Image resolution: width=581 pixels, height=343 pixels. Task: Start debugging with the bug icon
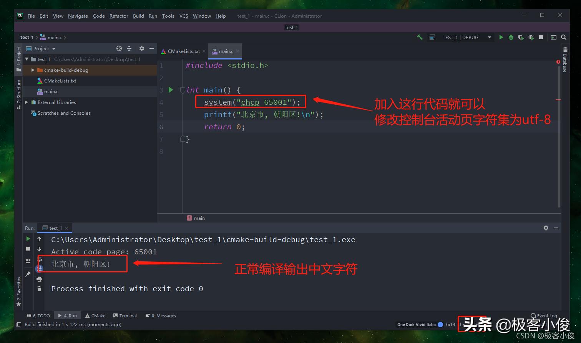tap(511, 37)
